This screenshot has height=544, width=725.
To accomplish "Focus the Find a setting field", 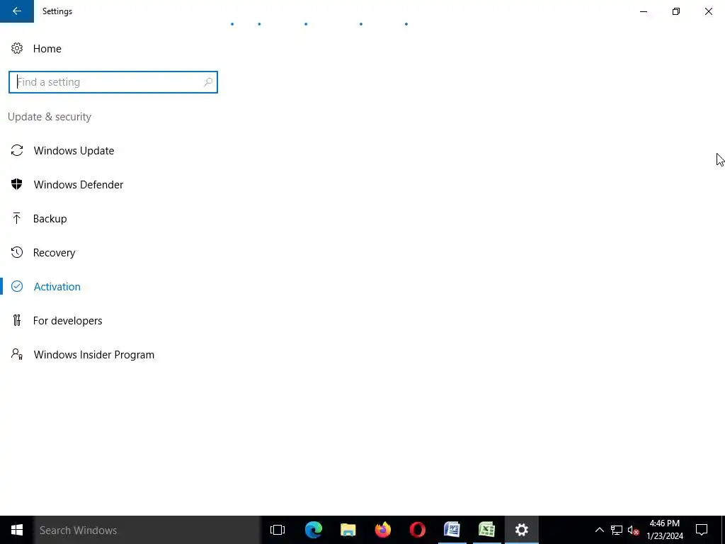I will pos(113,82).
